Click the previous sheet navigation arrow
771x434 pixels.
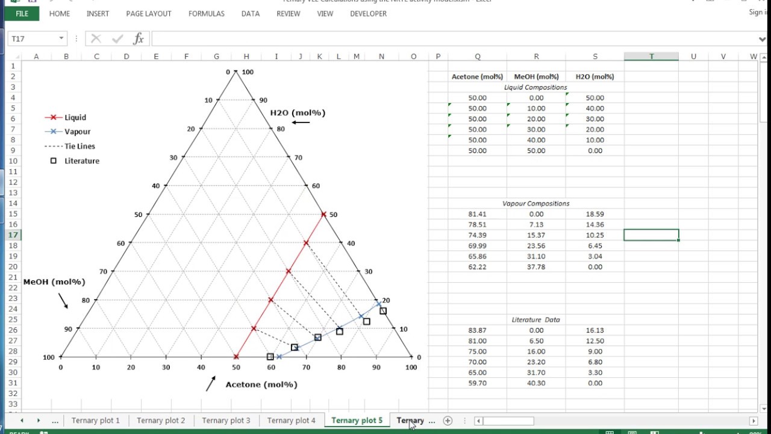coord(22,421)
